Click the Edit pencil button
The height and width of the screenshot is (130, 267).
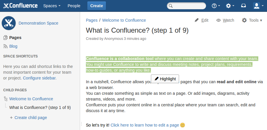(201, 20)
